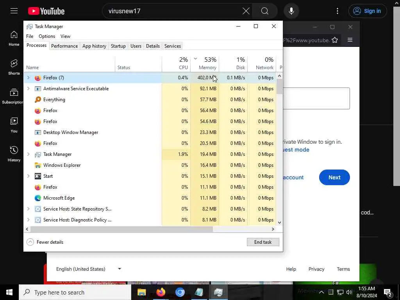The width and height of the screenshot is (400, 300).
Task: Expand Antimalware Service Executable process
Action: 28,89
